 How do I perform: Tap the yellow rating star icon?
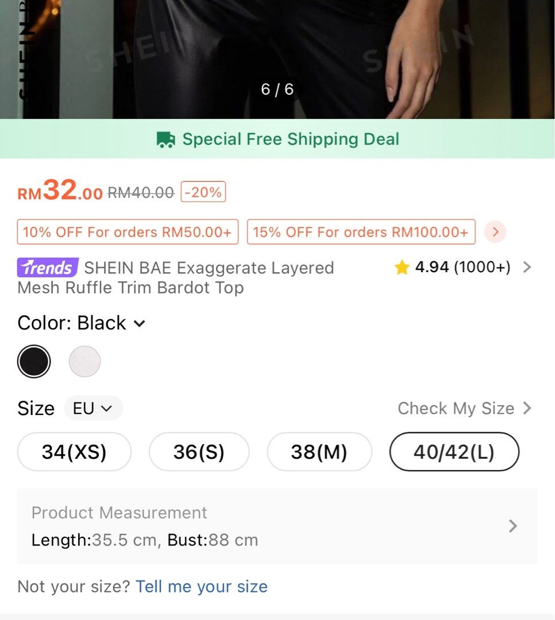click(x=402, y=268)
